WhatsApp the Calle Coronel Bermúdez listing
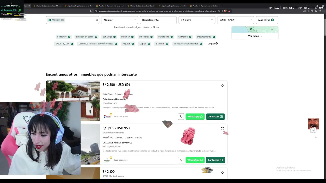Screen dimensions: 326x183 pos(195,117)
